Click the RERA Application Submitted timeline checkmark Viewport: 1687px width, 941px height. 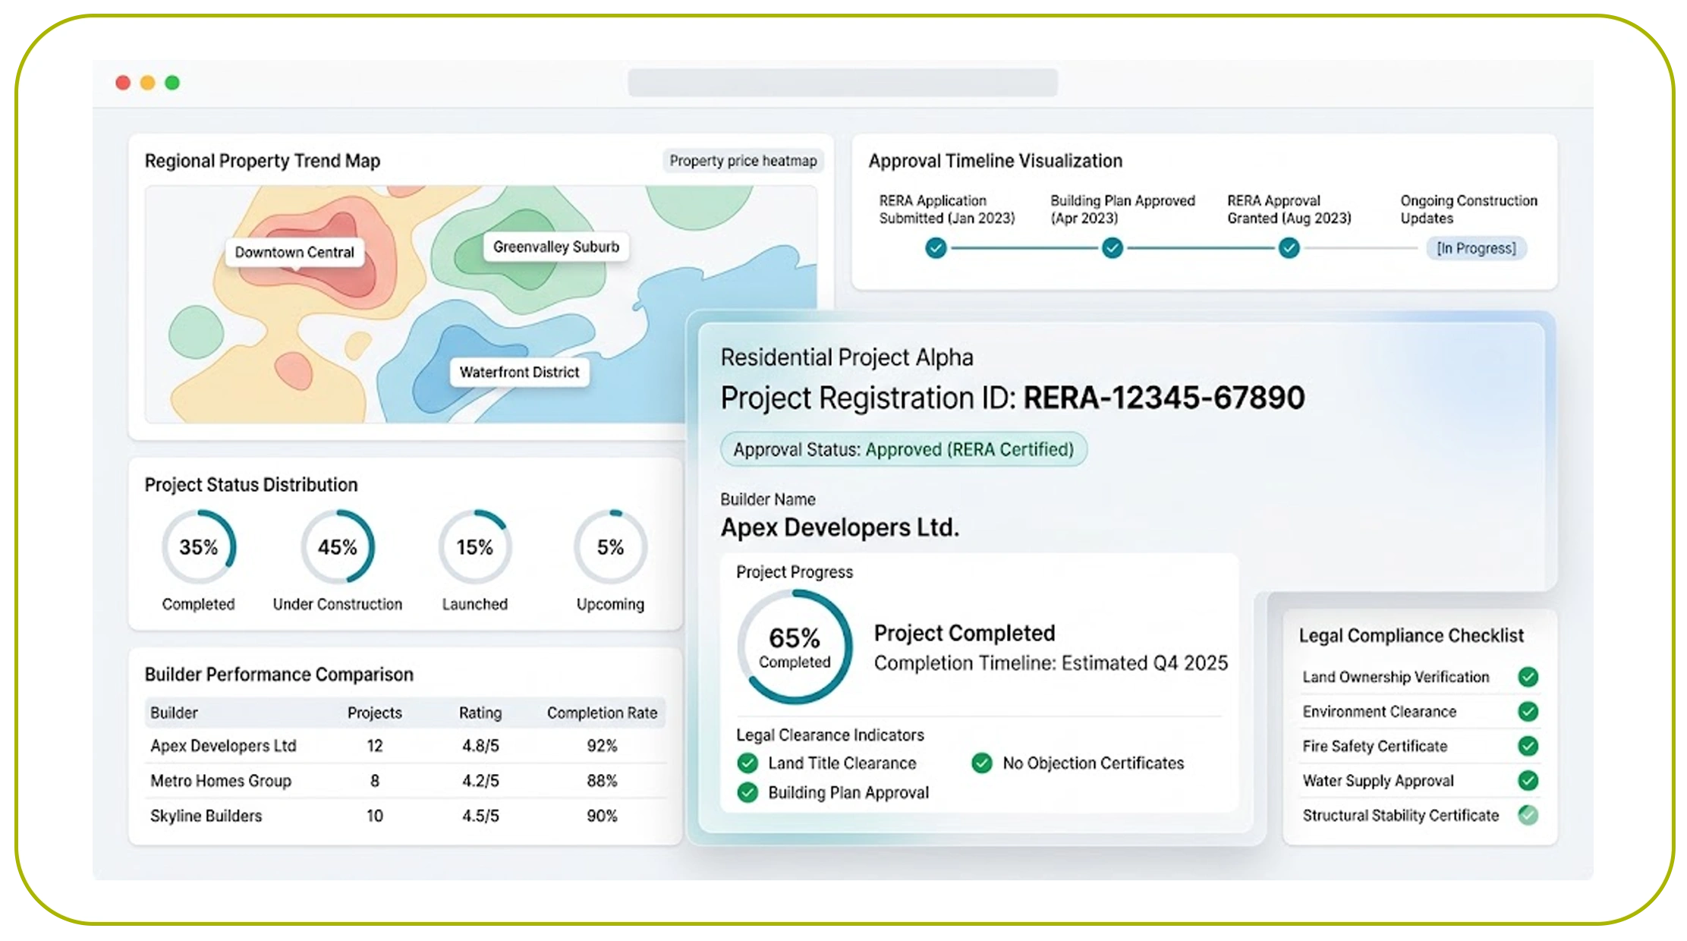(936, 248)
